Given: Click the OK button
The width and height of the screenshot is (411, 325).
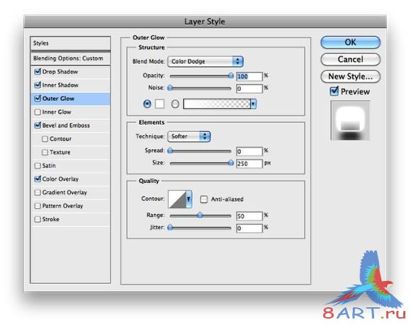Looking at the screenshot, I should [350, 43].
